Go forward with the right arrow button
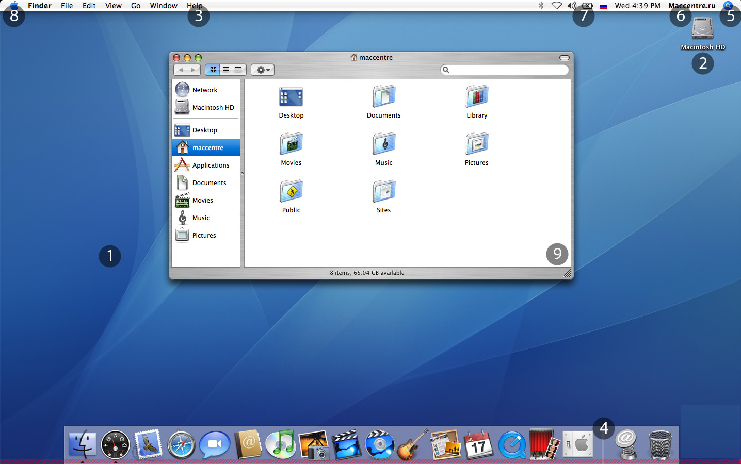Viewport: 741px width, 465px height. (194, 70)
